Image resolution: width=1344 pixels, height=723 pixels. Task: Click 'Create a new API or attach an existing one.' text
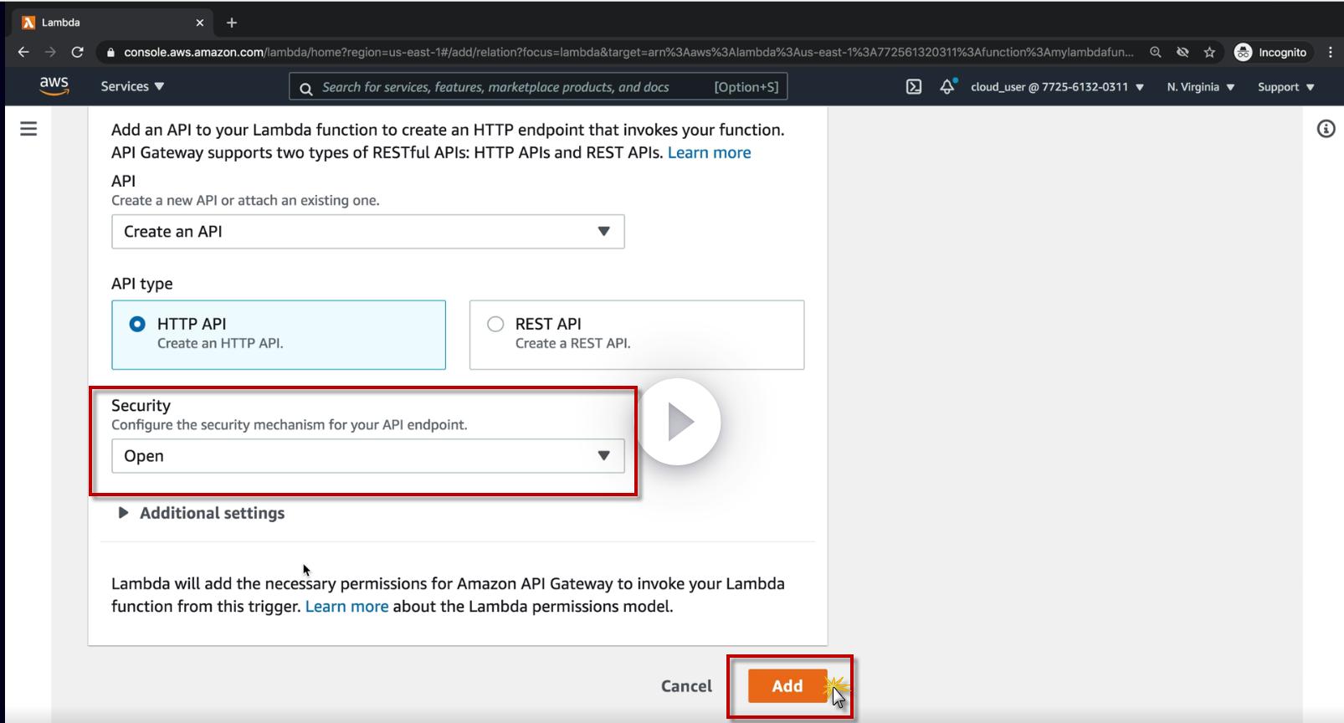245,200
